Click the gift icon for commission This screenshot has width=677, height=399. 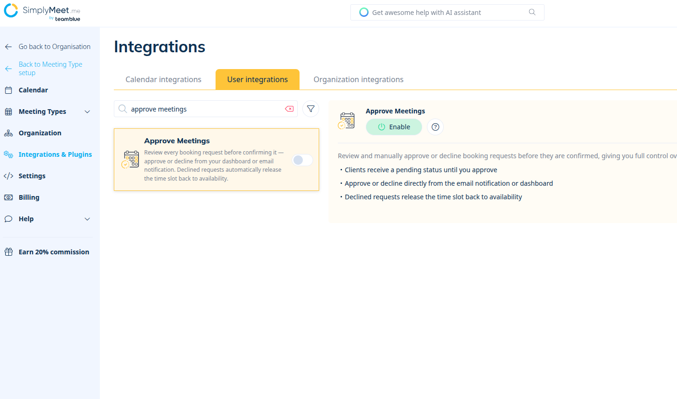pos(8,252)
